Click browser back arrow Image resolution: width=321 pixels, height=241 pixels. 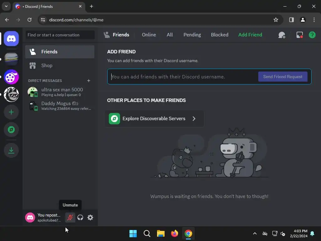[7, 20]
